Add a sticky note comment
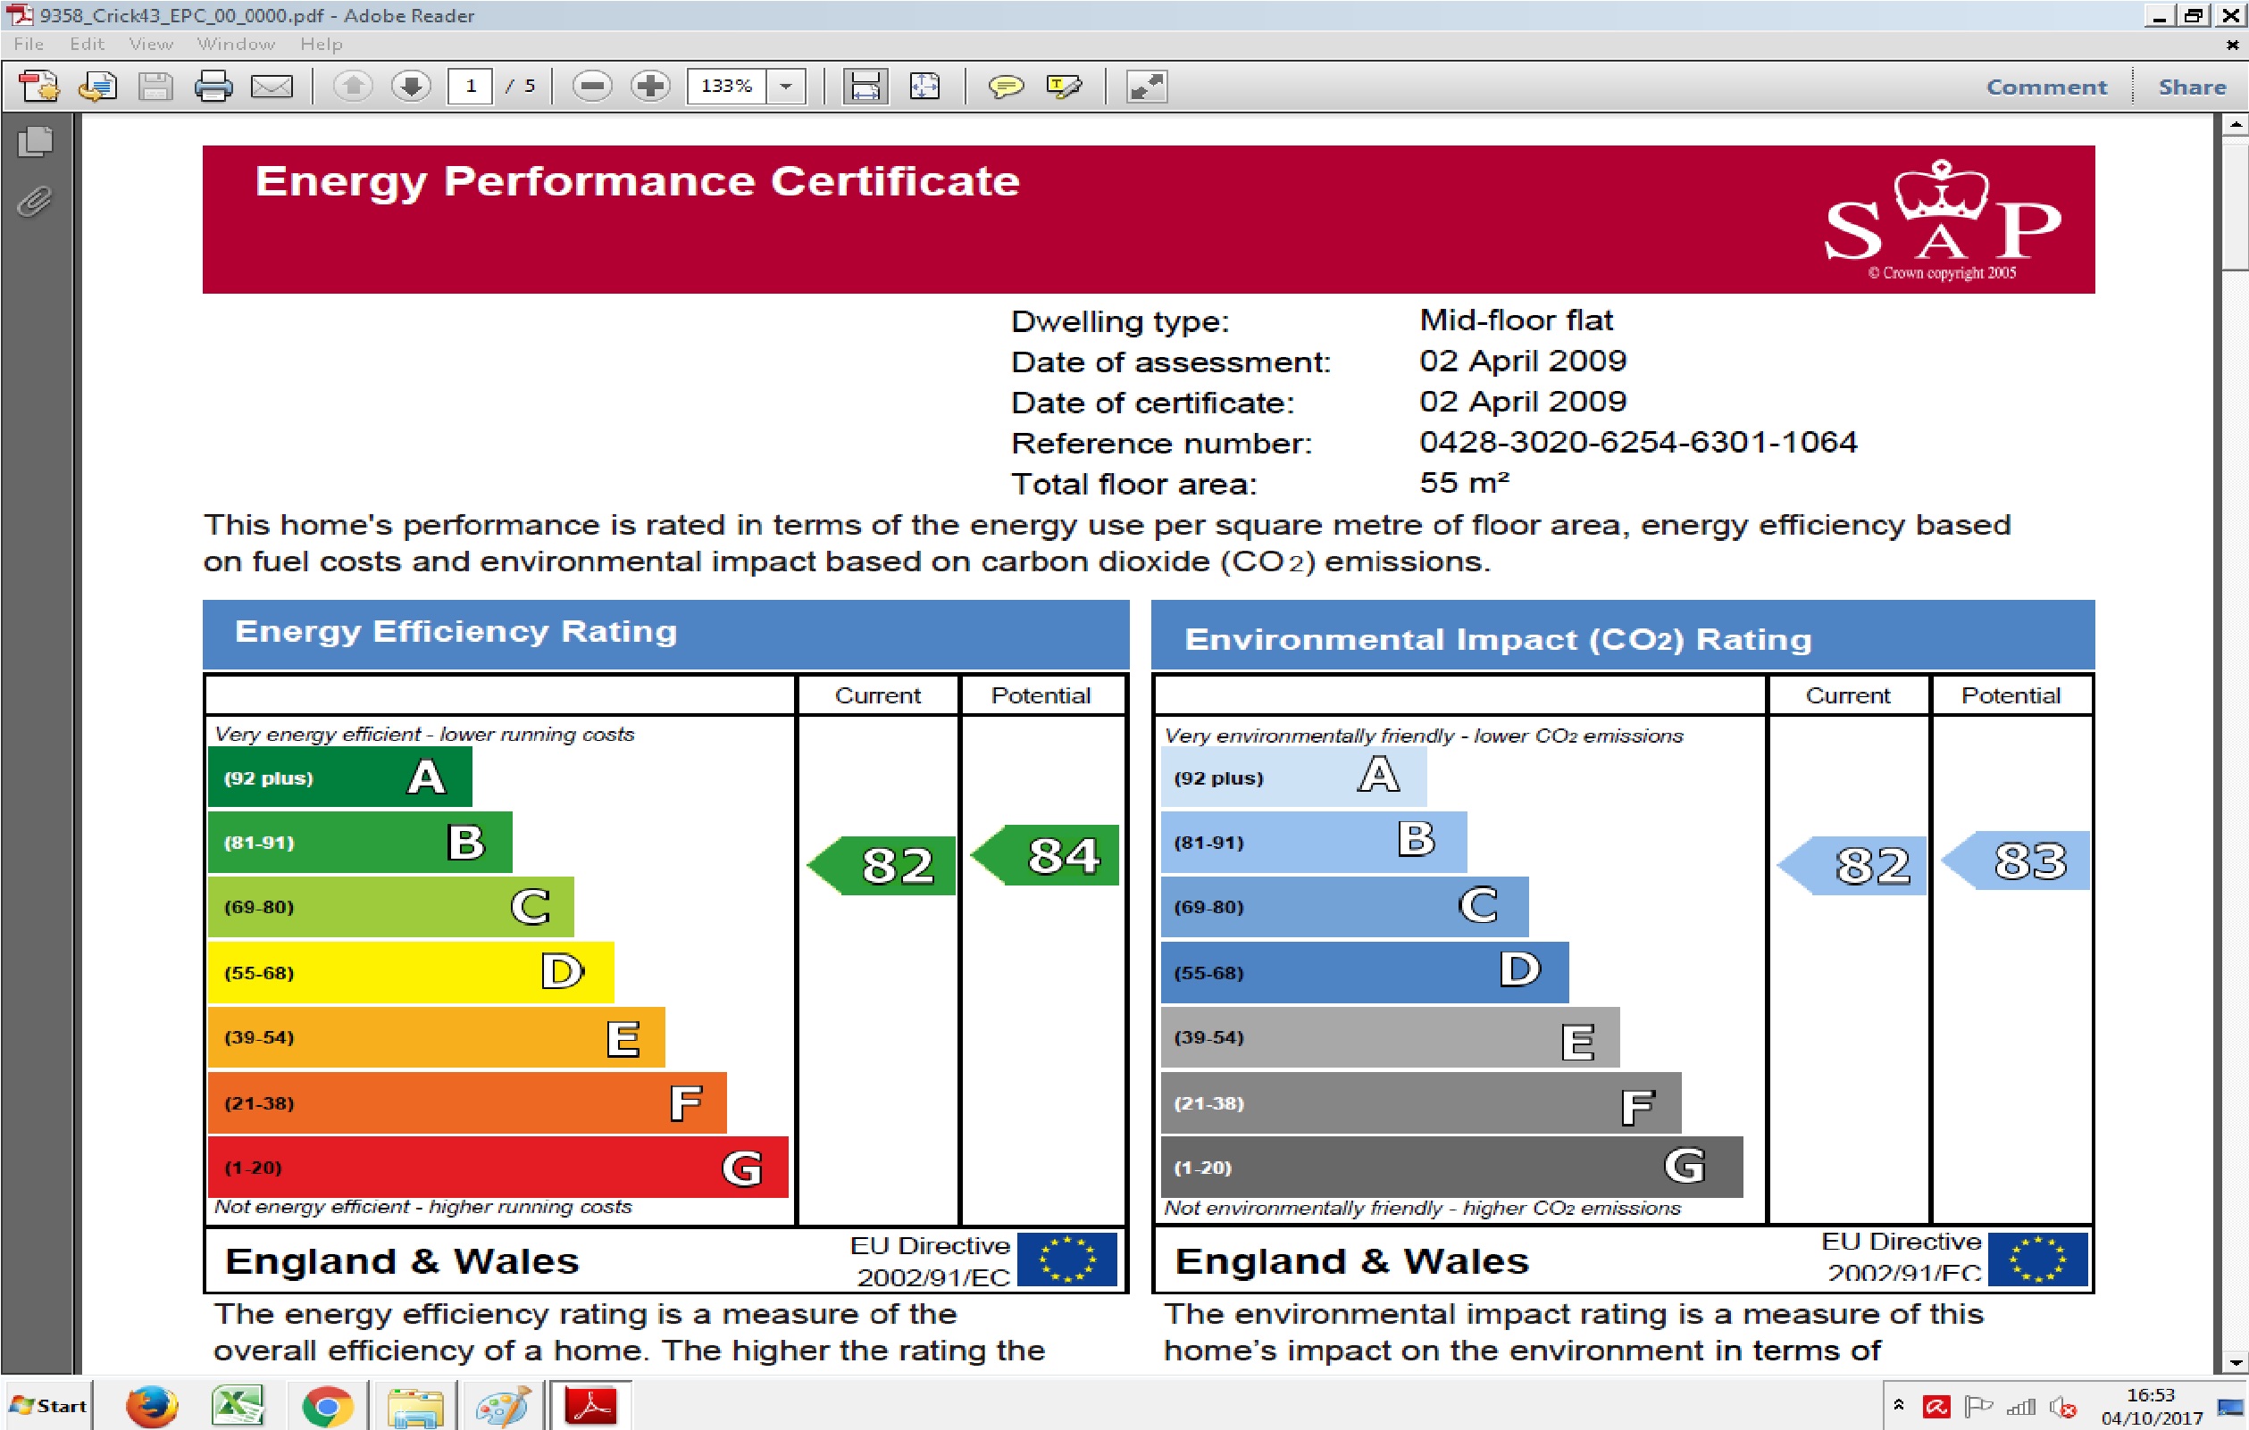The image size is (2249, 1430). [x=1006, y=87]
